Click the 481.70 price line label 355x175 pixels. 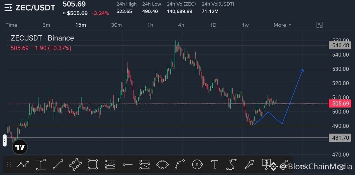[x=340, y=137]
